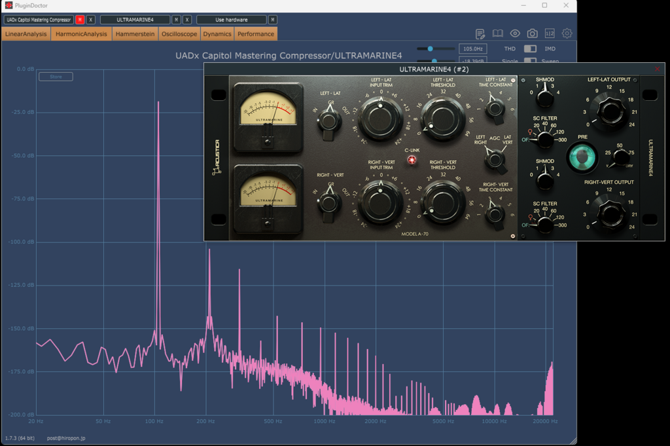670x446 pixels.
Task: Click the 20000 Hz axis label
Action: 545,421
